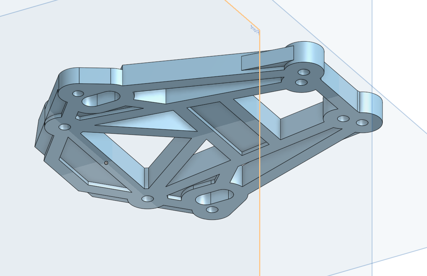Viewport: 427px width, 276px height.
Task: Select the mirrored "Front" plane label
Action: [x=255, y=30]
